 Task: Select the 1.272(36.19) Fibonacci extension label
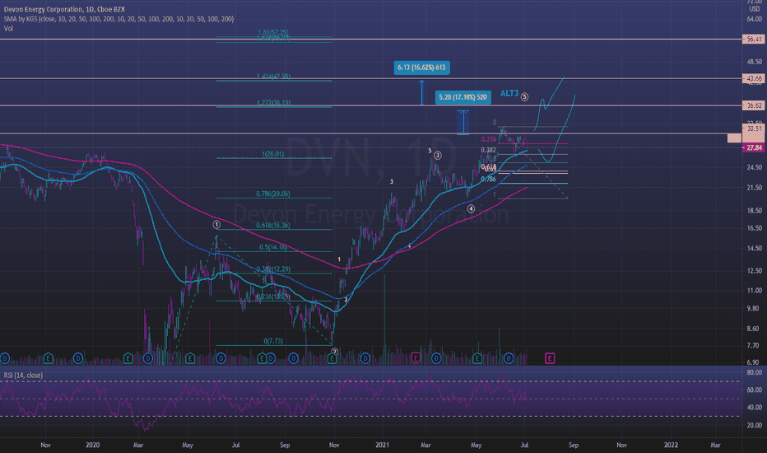[273, 103]
